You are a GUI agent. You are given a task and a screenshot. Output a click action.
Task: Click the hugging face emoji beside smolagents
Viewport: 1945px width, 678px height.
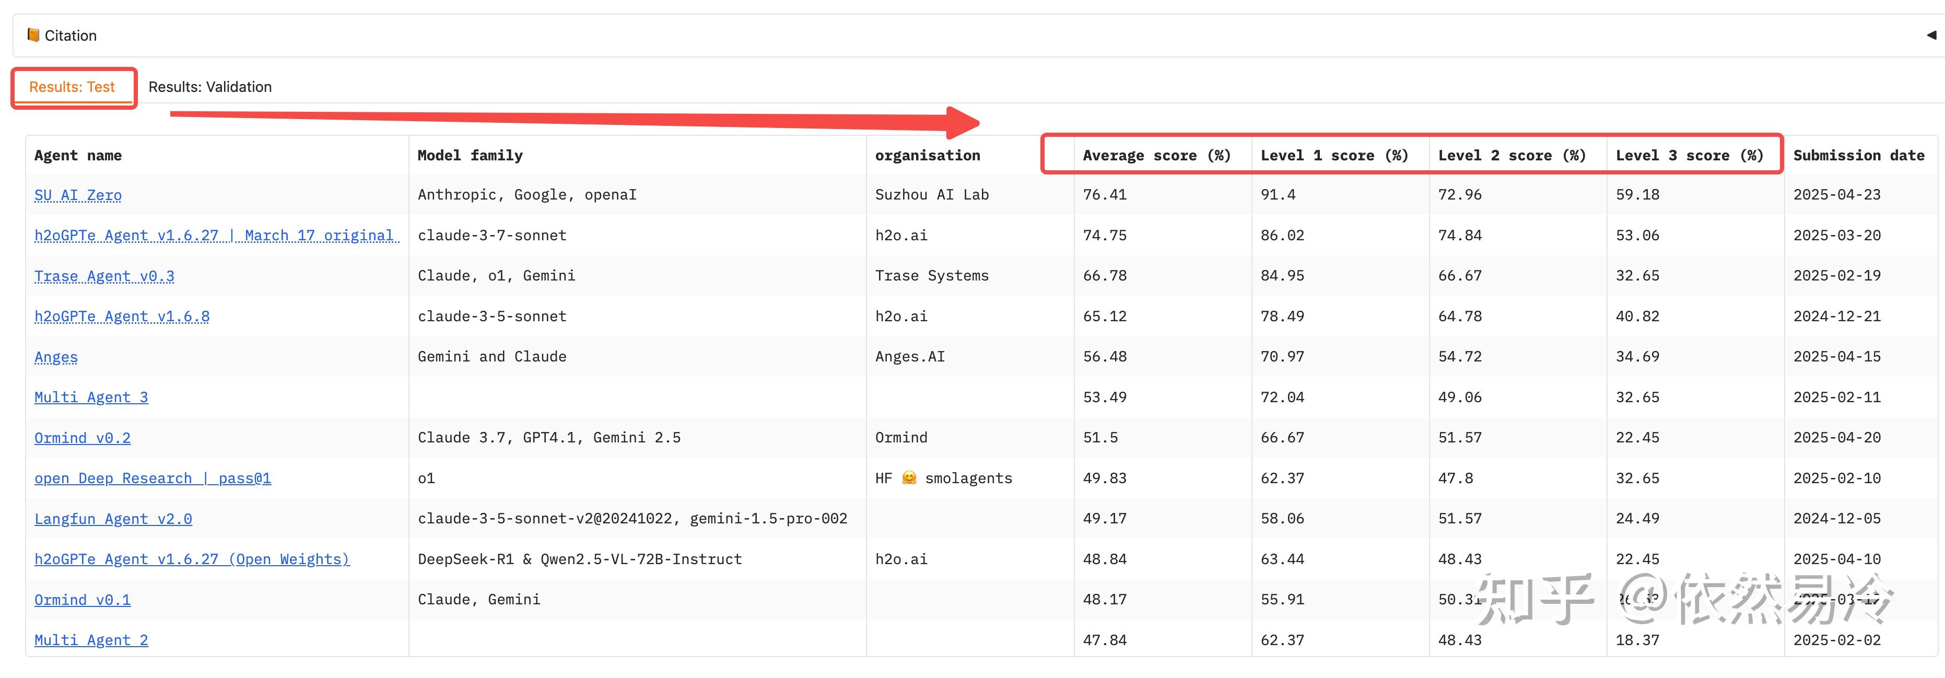(909, 478)
